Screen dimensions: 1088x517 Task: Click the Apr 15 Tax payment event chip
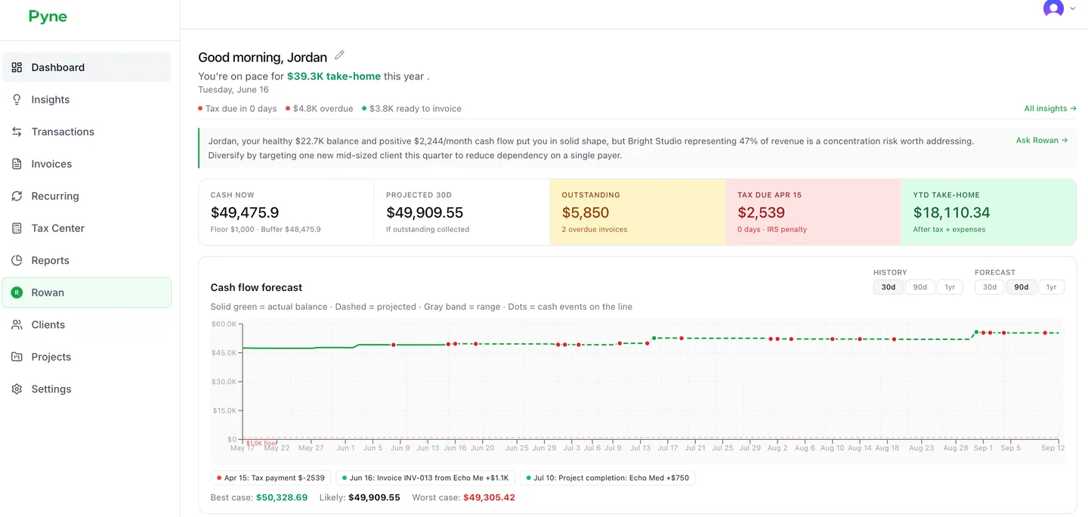270,478
